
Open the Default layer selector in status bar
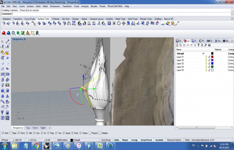[x=77, y=140]
